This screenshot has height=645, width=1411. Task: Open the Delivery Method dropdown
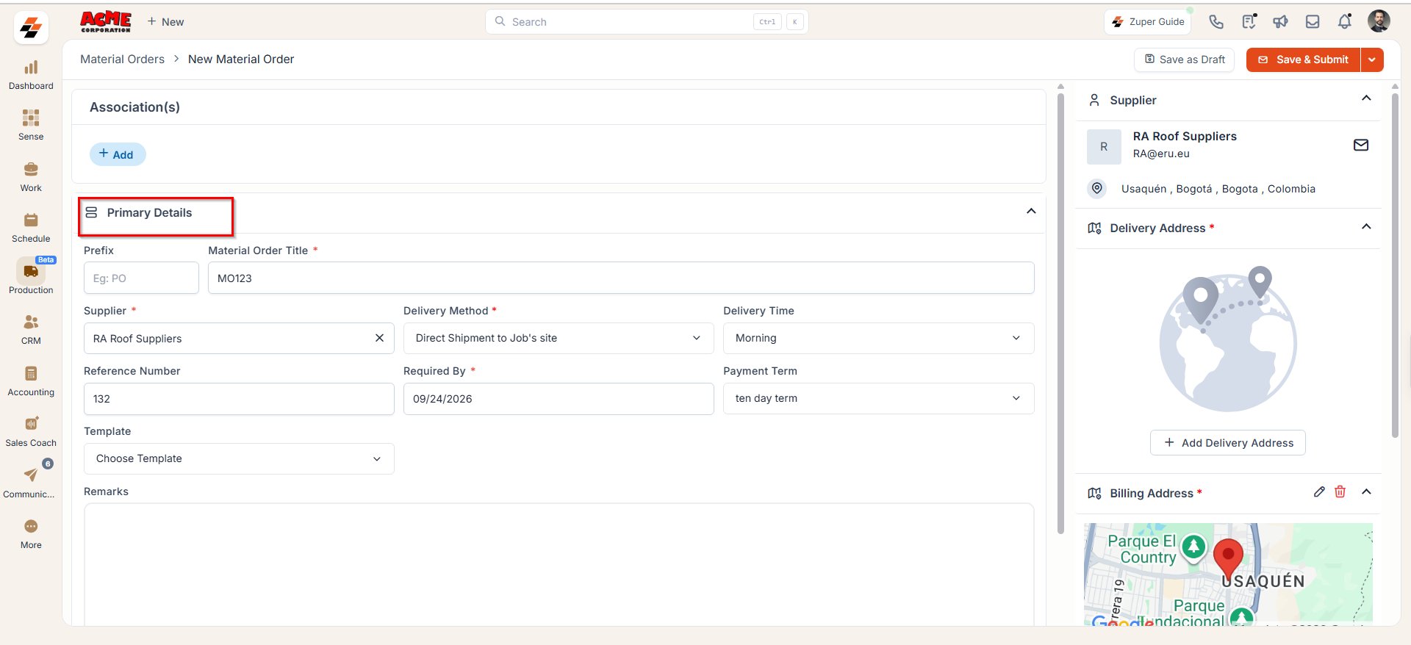[559, 338]
